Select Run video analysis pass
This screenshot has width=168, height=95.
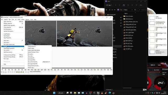coord(13,44)
